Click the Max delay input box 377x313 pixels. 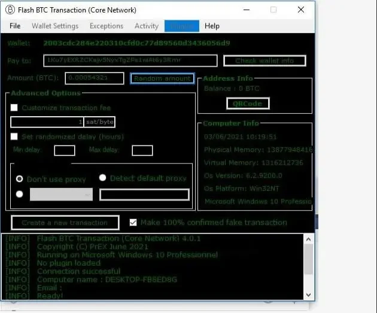142,150
